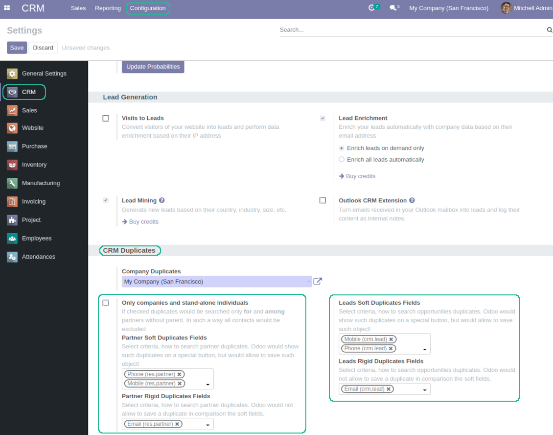Screen dimensions: 553x435
Task: Go to CRM app home title
Action: click(33, 8)
